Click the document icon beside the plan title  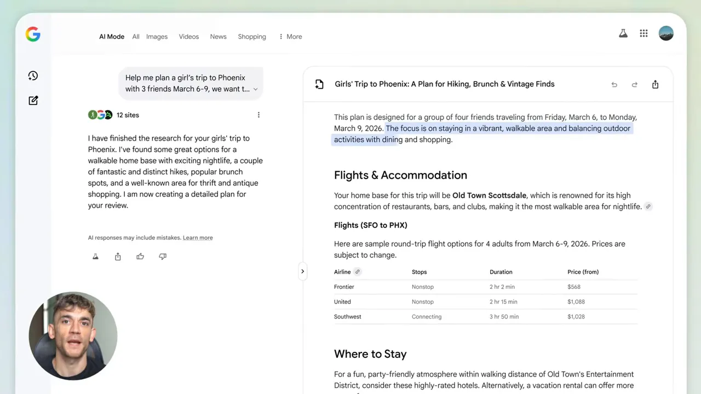319,84
